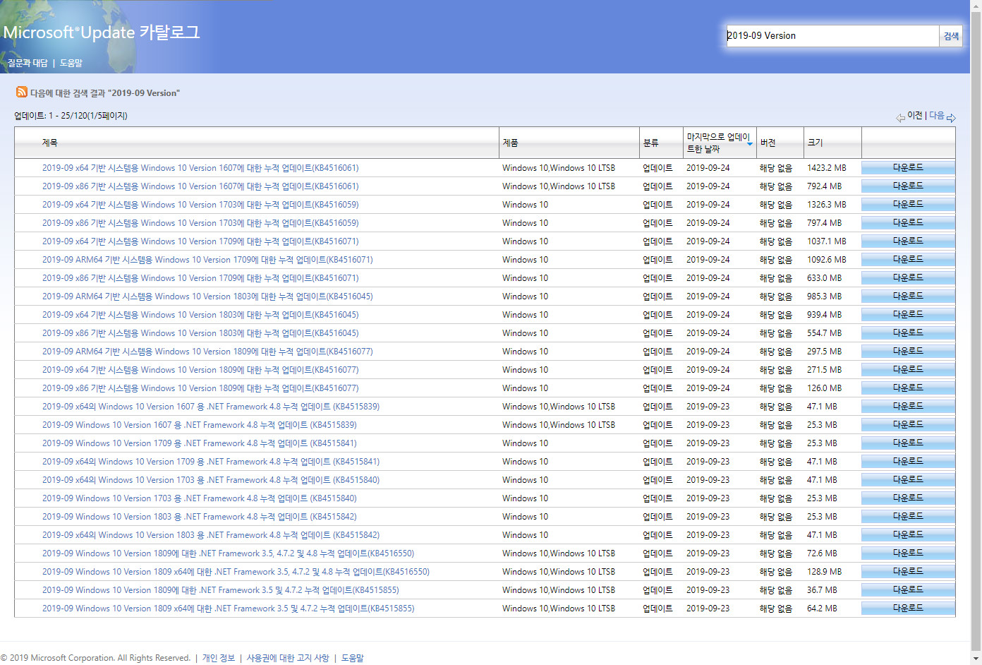Open x86 Version 1809 KB4516077 update link
This screenshot has height=665, width=982.
[x=200, y=388]
